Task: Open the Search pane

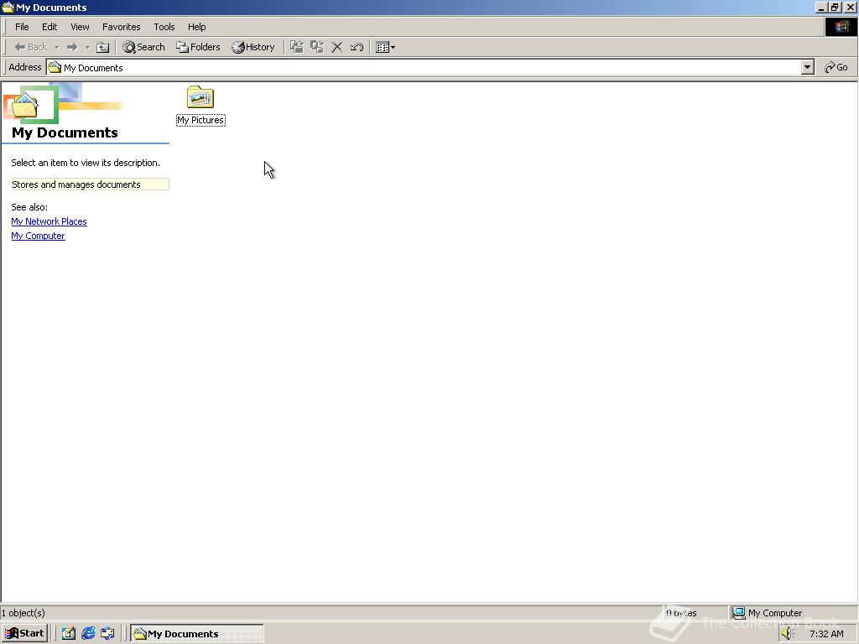Action: [143, 47]
